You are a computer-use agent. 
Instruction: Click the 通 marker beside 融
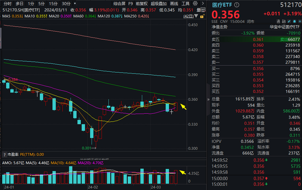278,22
